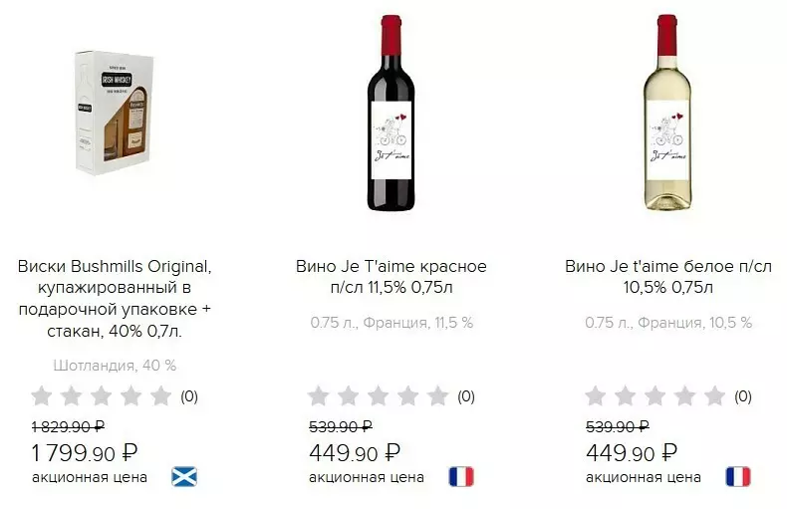Open the Bushmills Original whiskey product link
This screenshot has width=787, height=509.
point(115,298)
